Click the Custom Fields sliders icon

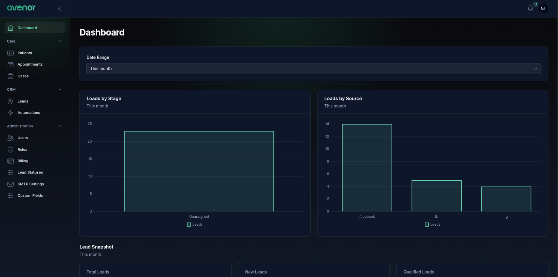pyautogui.click(x=10, y=195)
